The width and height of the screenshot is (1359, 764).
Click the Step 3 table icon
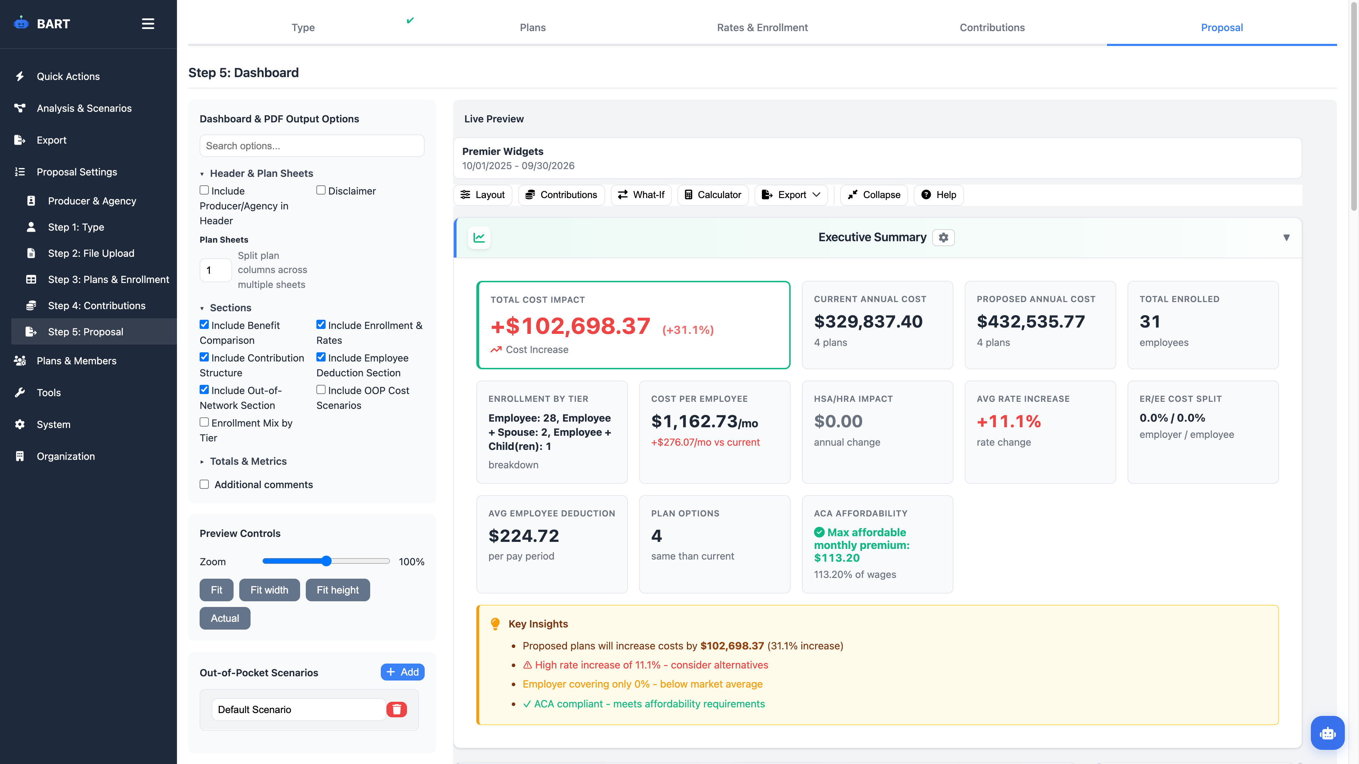(x=31, y=279)
